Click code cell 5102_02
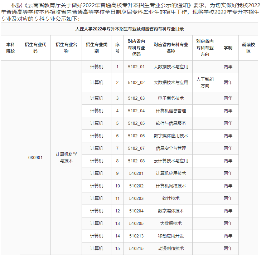The width and height of the screenshot is (261, 255). tap(136, 83)
